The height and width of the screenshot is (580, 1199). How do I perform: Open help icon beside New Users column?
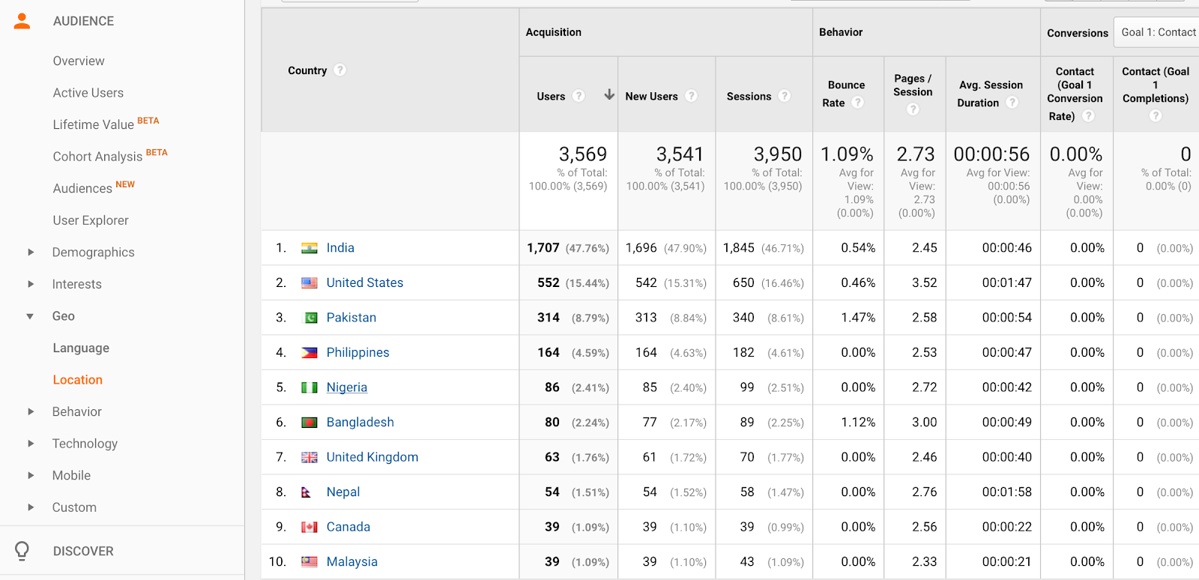tap(691, 96)
